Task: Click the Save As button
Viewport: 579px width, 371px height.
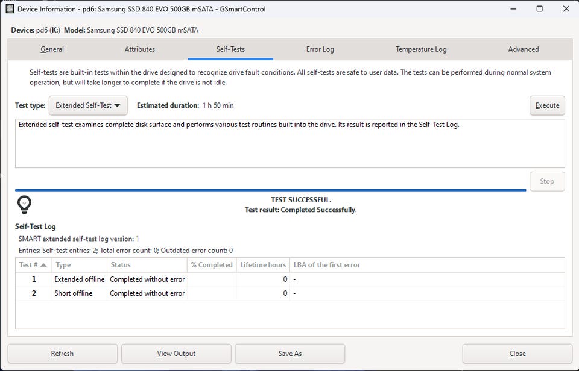Action: [x=290, y=354]
